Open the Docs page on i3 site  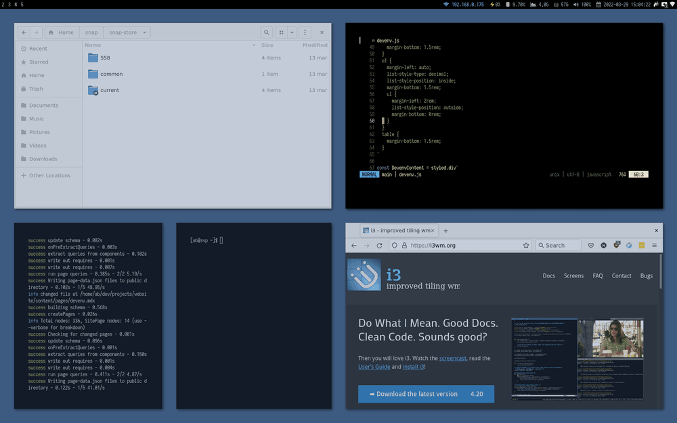click(x=549, y=276)
